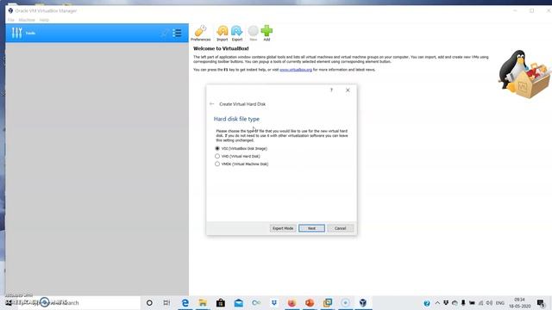Click the ENG language indicator
The height and width of the screenshot is (310, 552).
(x=500, y=302)
